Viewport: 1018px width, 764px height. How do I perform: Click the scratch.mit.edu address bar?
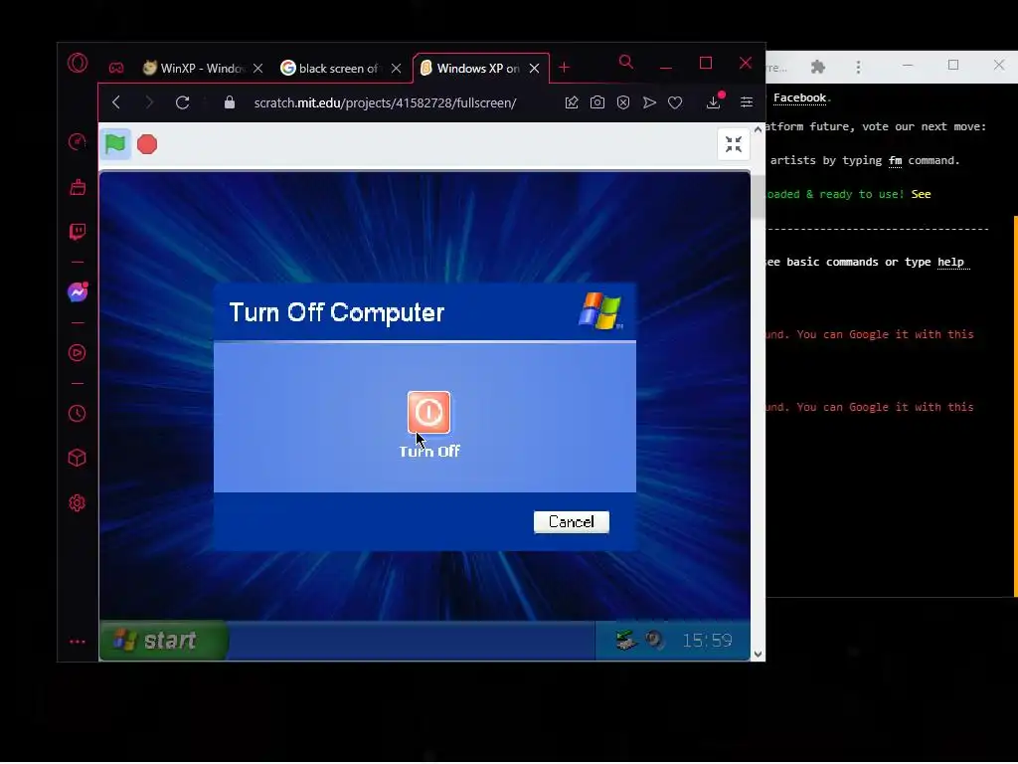click(x=385, y=102)
